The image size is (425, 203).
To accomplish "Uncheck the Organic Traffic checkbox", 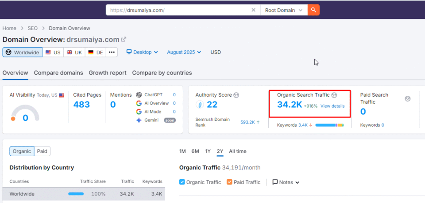I will [x=182, y=182].
